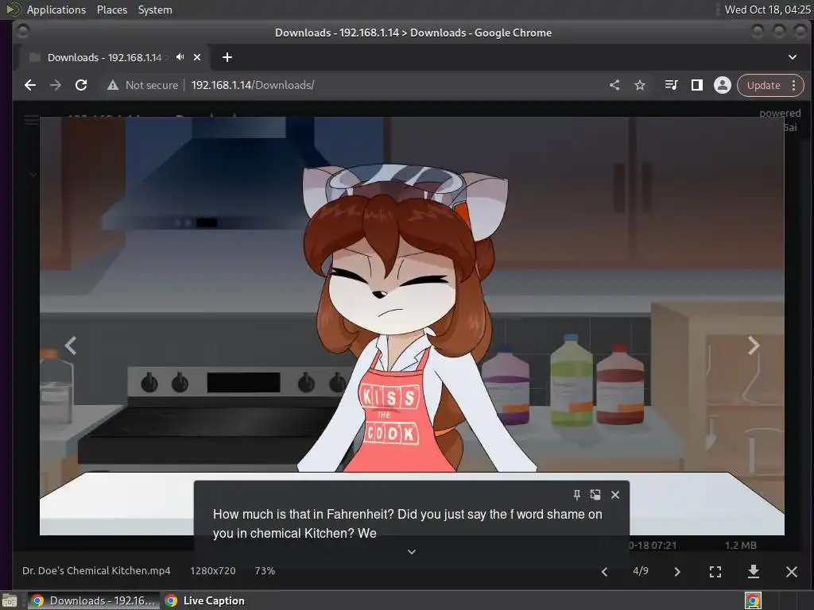Close the Downloads - 192.168.1.14 tab
Viewport: 814px width, 610px height.
197,57
